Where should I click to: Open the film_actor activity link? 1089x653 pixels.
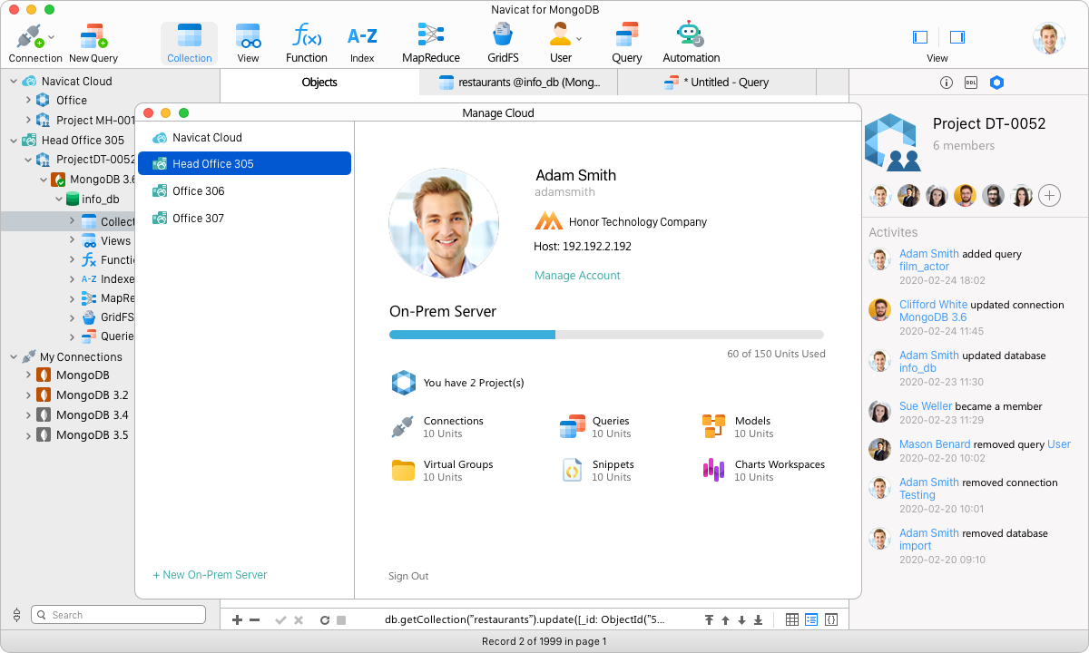(x=924, y=267)
